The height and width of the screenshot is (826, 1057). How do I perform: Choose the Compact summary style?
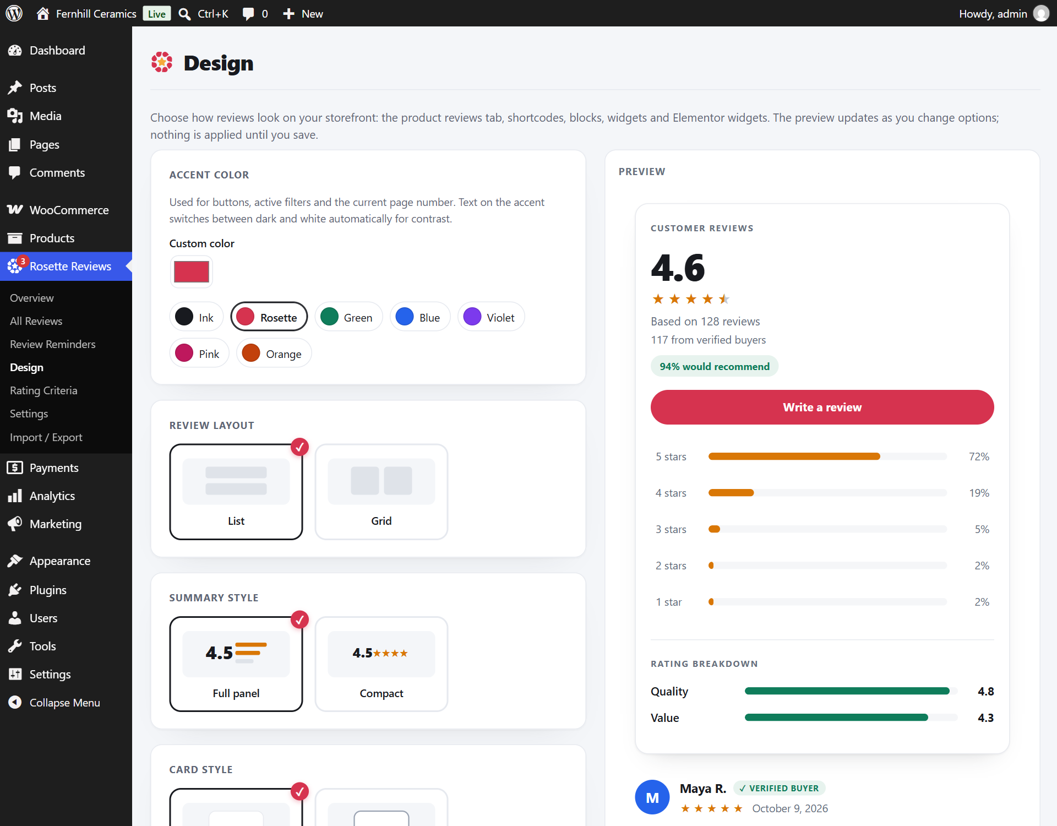(382, 664)
